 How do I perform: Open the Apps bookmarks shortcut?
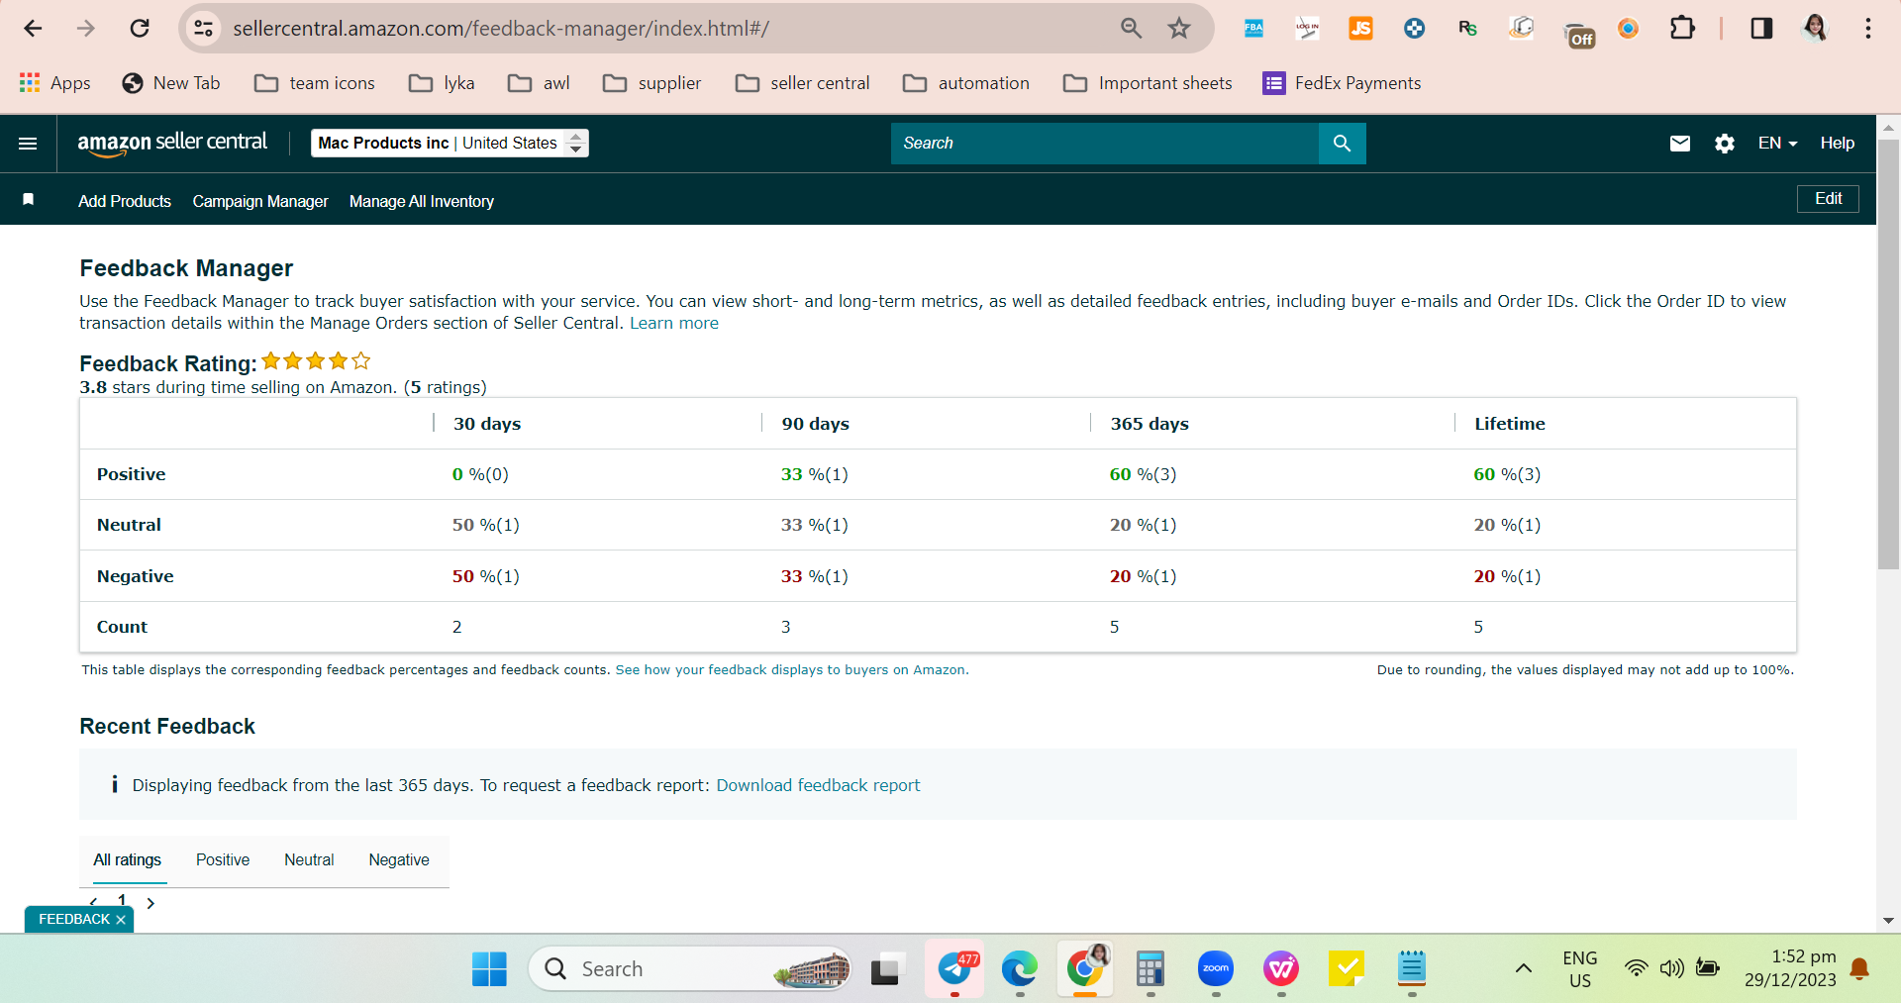tap(55, 83)
